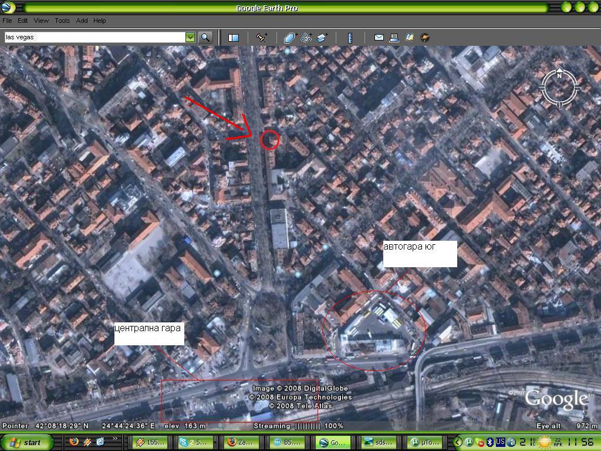
Task: Expand the quick launch overflow chevron
Action: pyautogui.click(x=114, y=439)
